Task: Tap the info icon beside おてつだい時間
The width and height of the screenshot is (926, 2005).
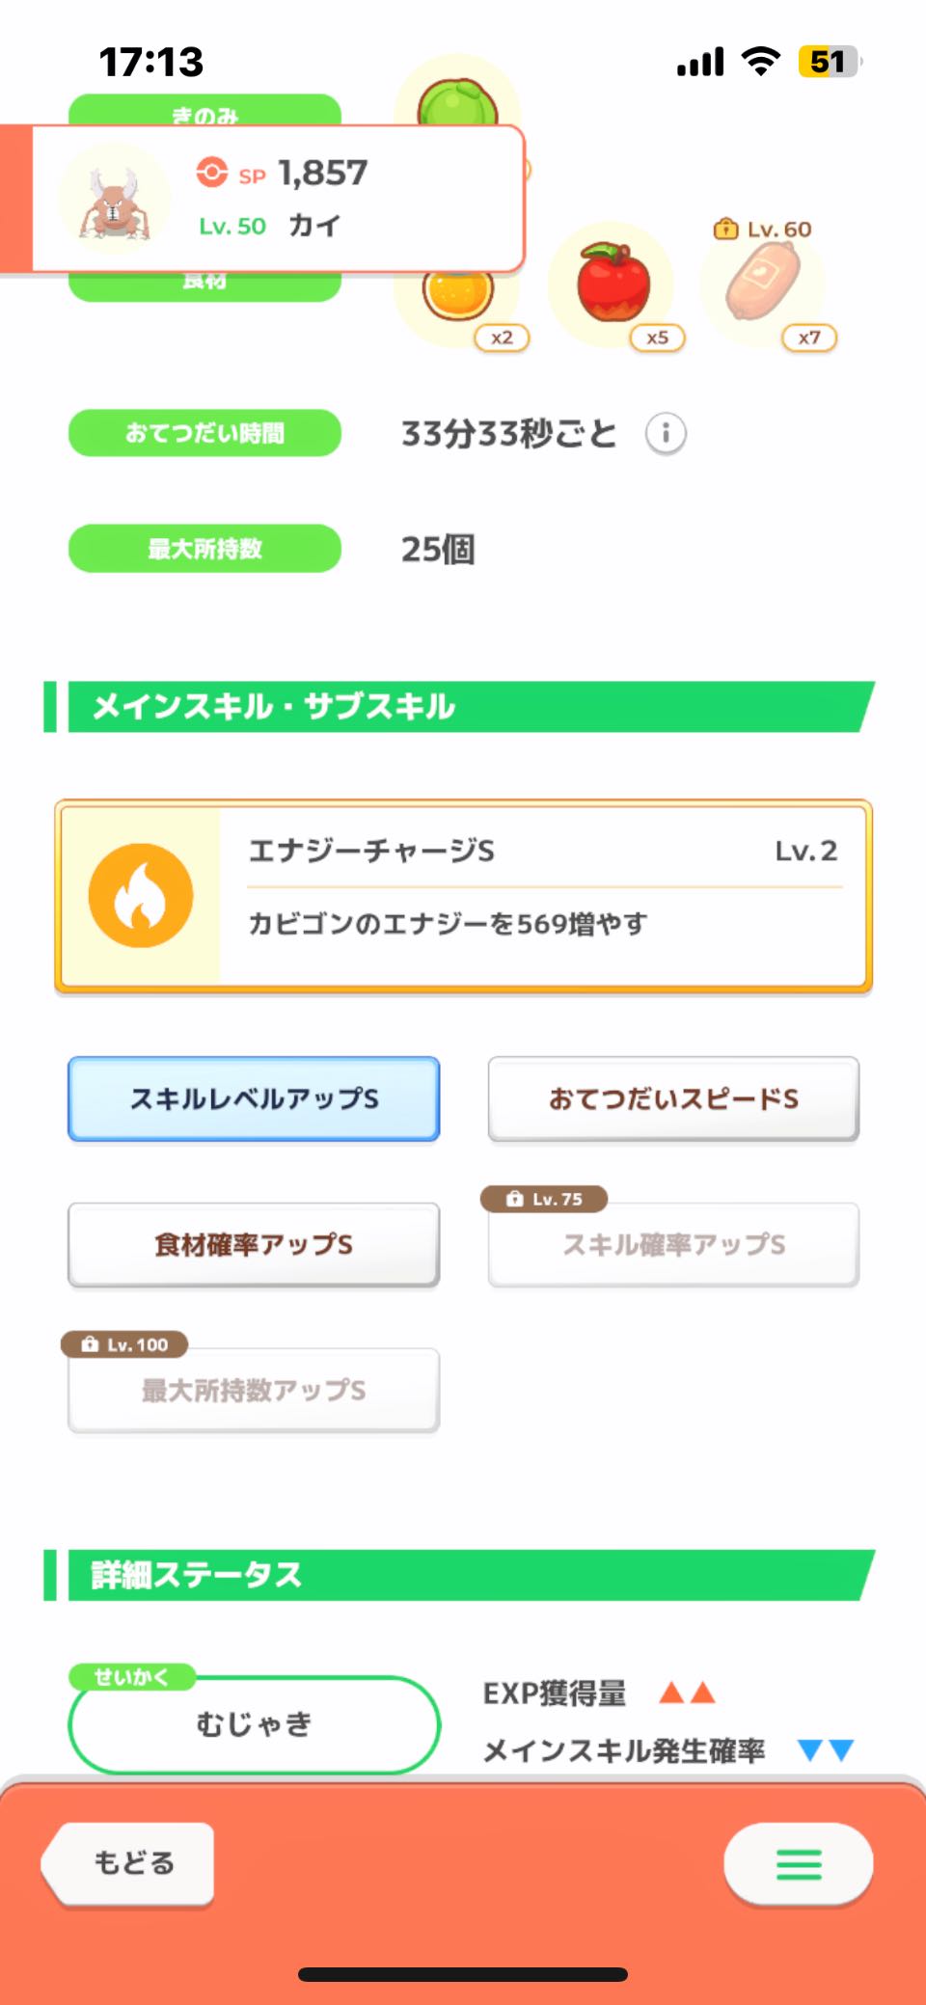Action: (666, 433)
